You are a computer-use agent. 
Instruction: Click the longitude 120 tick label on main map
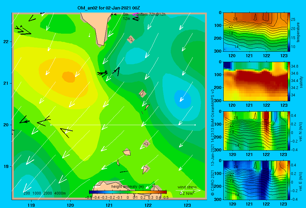70,205
